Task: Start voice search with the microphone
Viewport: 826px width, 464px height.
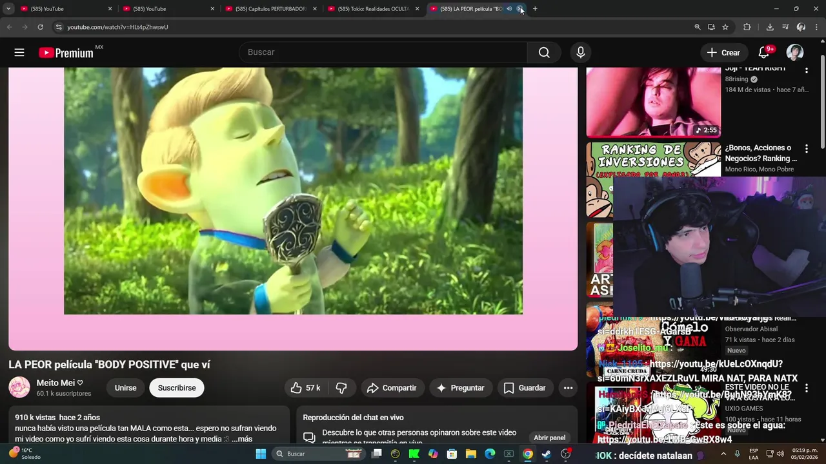Action: pos(581,53)
